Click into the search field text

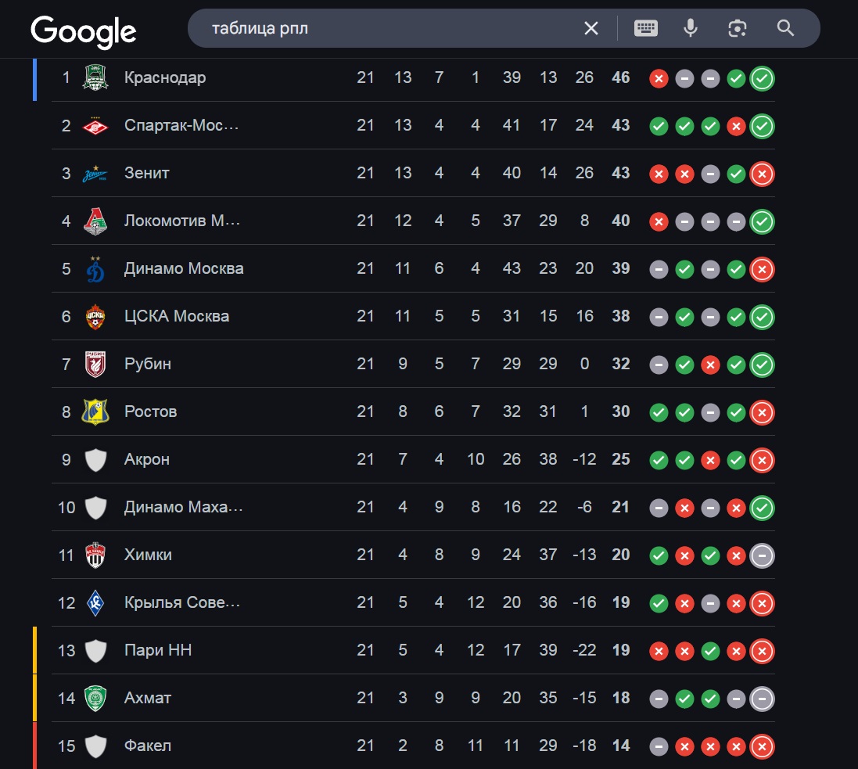pos(260,28)
